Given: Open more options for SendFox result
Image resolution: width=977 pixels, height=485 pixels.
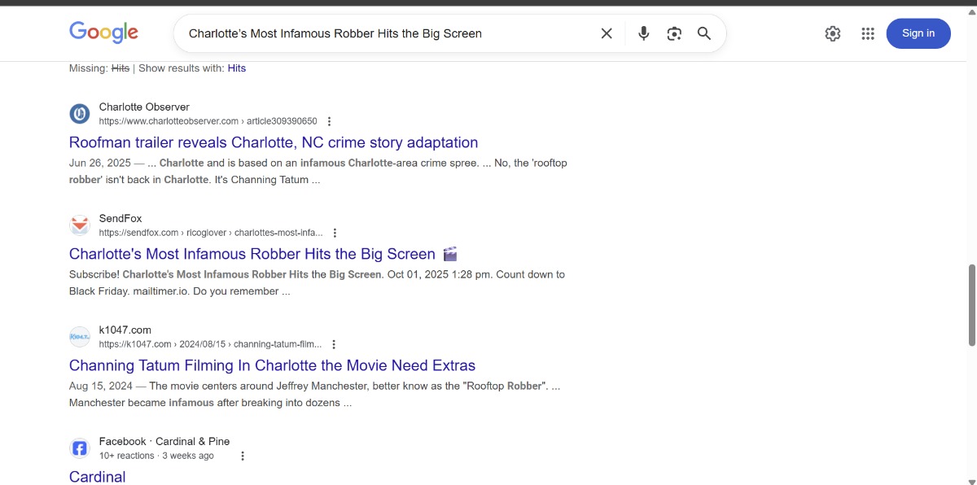Looking at the screenshot, I should pyautogui.click(x=335, y=233).
